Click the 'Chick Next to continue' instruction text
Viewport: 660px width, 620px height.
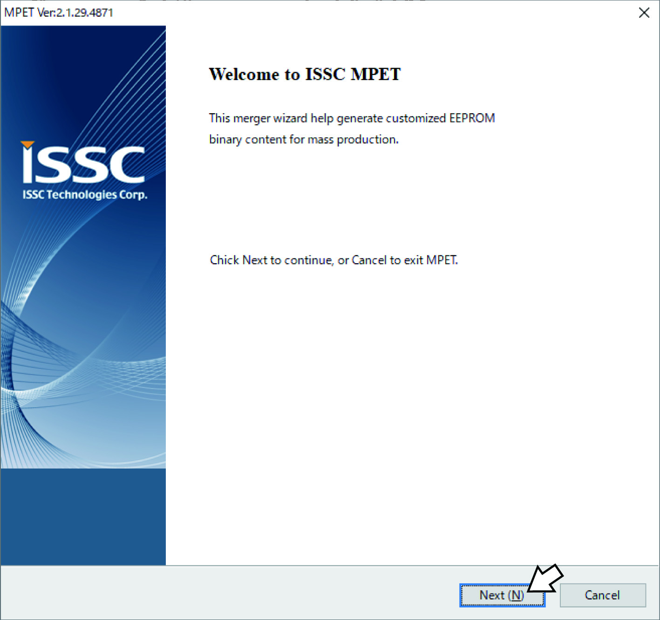tap(333, 260)
